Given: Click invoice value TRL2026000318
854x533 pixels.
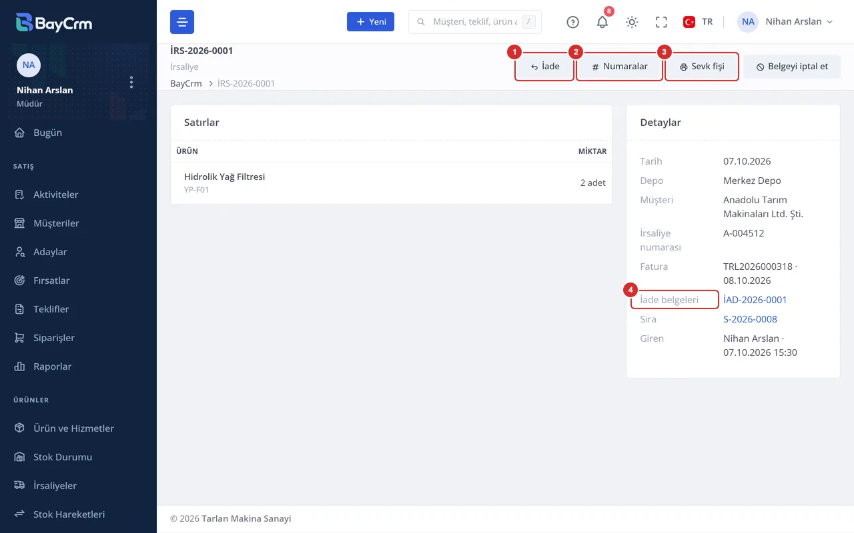Looking at the screenshot, I should 758,266.
